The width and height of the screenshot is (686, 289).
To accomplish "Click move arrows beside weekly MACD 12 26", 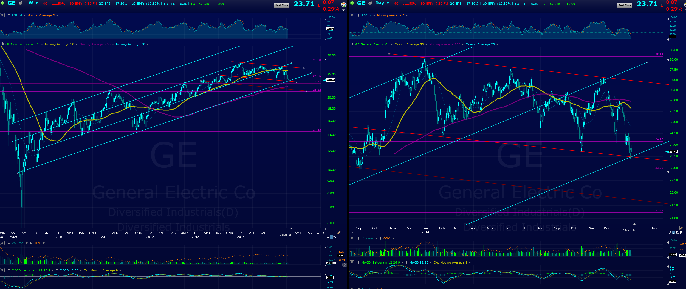I will (x=57, y=270).
